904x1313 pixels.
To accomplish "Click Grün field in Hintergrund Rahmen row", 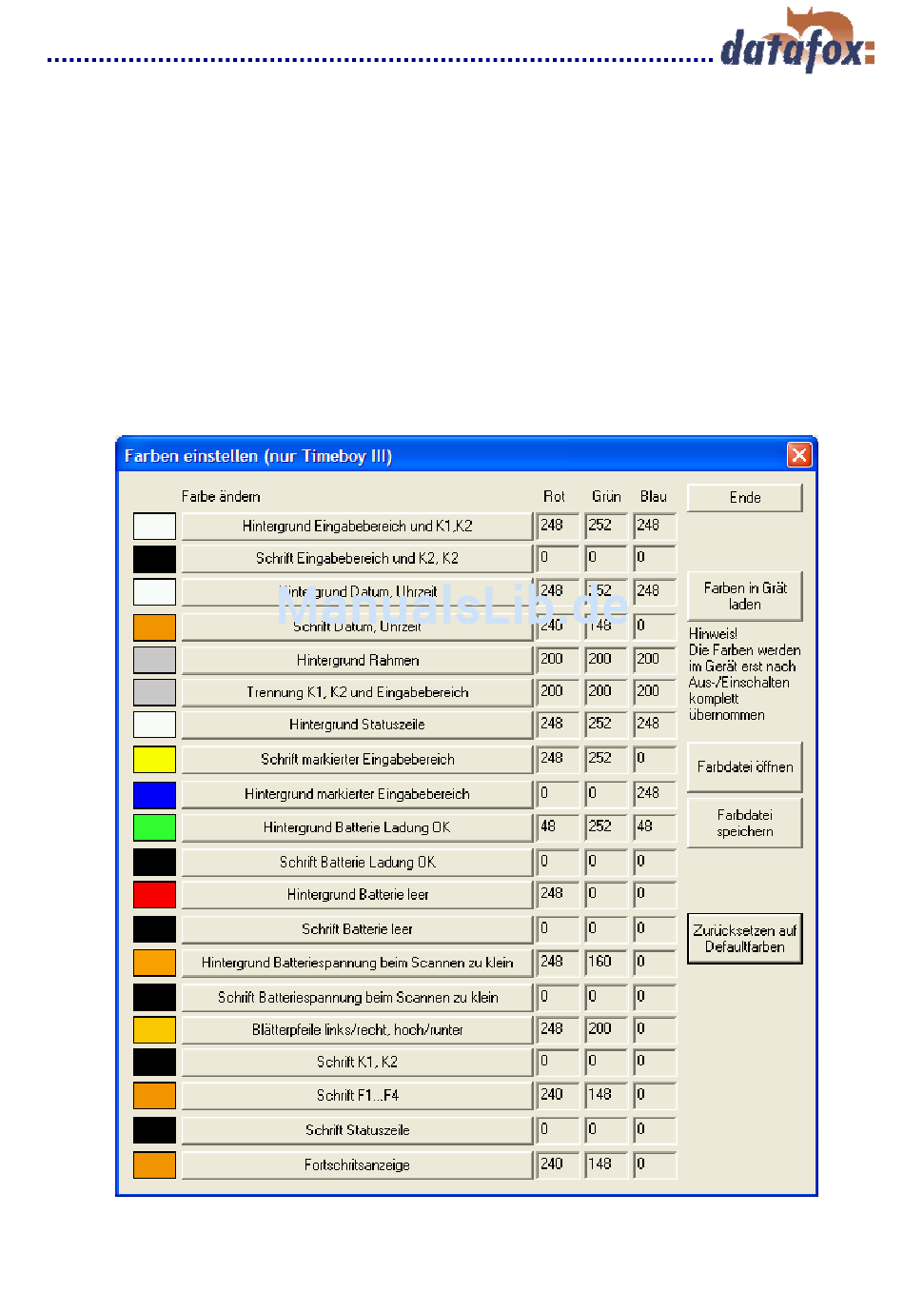I will click(606, 660).
